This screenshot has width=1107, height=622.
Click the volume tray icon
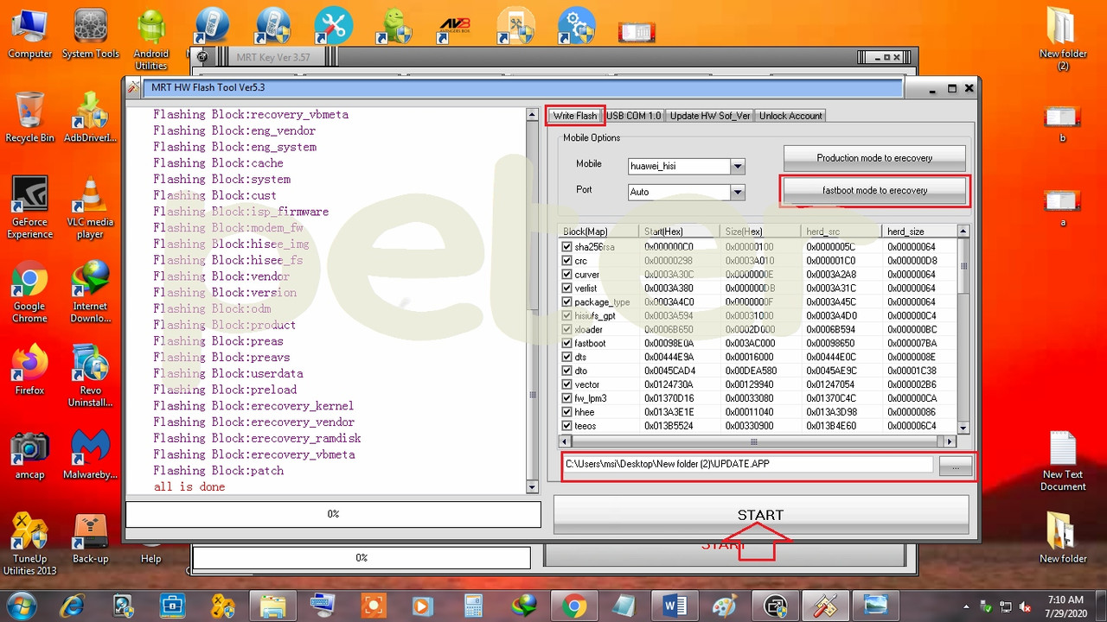click(1026, 606)
